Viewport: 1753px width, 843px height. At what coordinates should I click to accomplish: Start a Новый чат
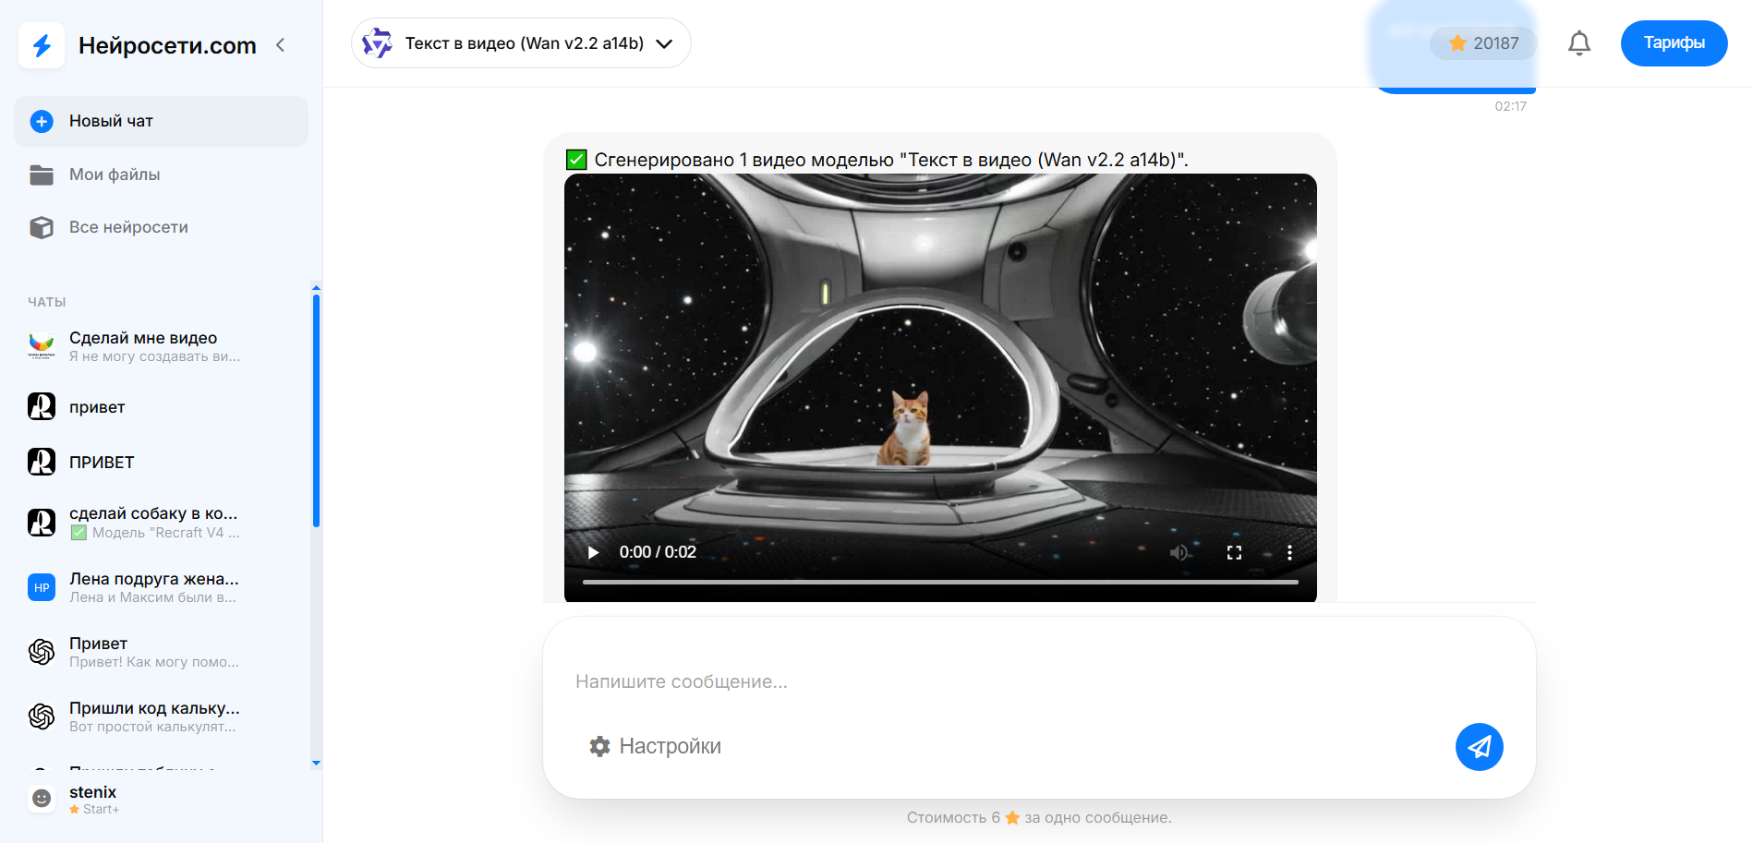point(161,121)
